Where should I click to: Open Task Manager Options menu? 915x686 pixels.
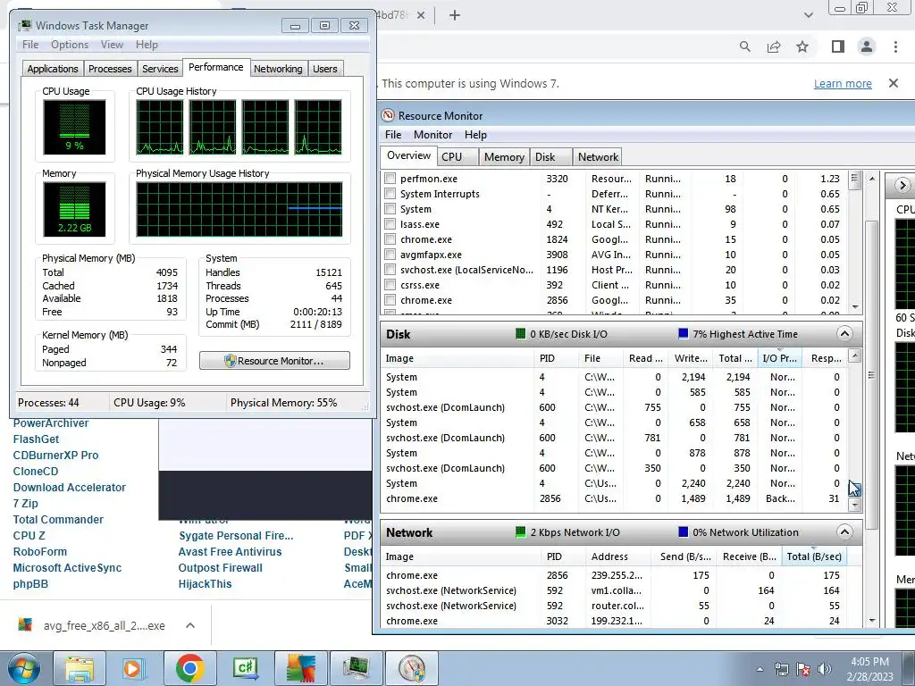(x=70, y=45)
